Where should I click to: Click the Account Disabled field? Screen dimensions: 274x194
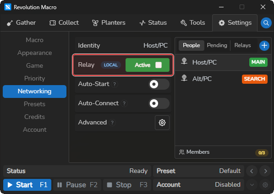tap(198, 184)
